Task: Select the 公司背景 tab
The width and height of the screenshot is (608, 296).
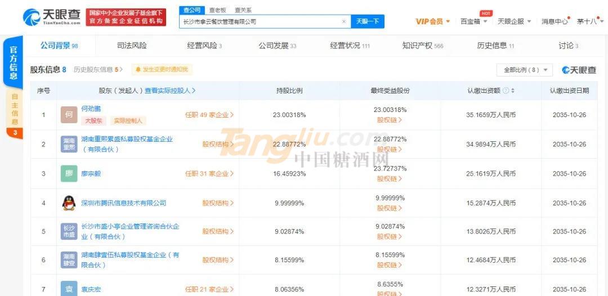Action: (59, 46)
